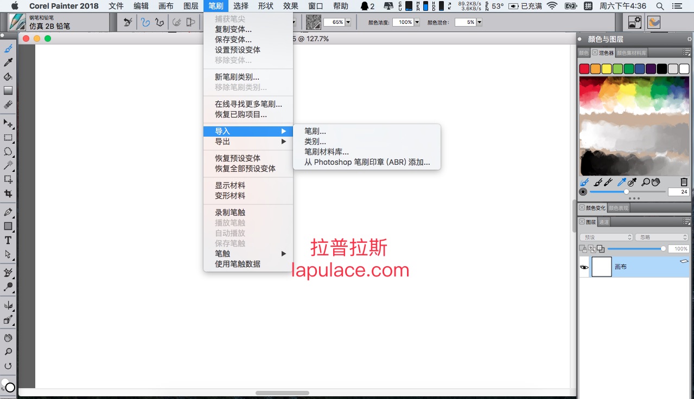Select the Dropper tool in toolbox
This screenshot has height=399, width=694.
coord(8,63)
